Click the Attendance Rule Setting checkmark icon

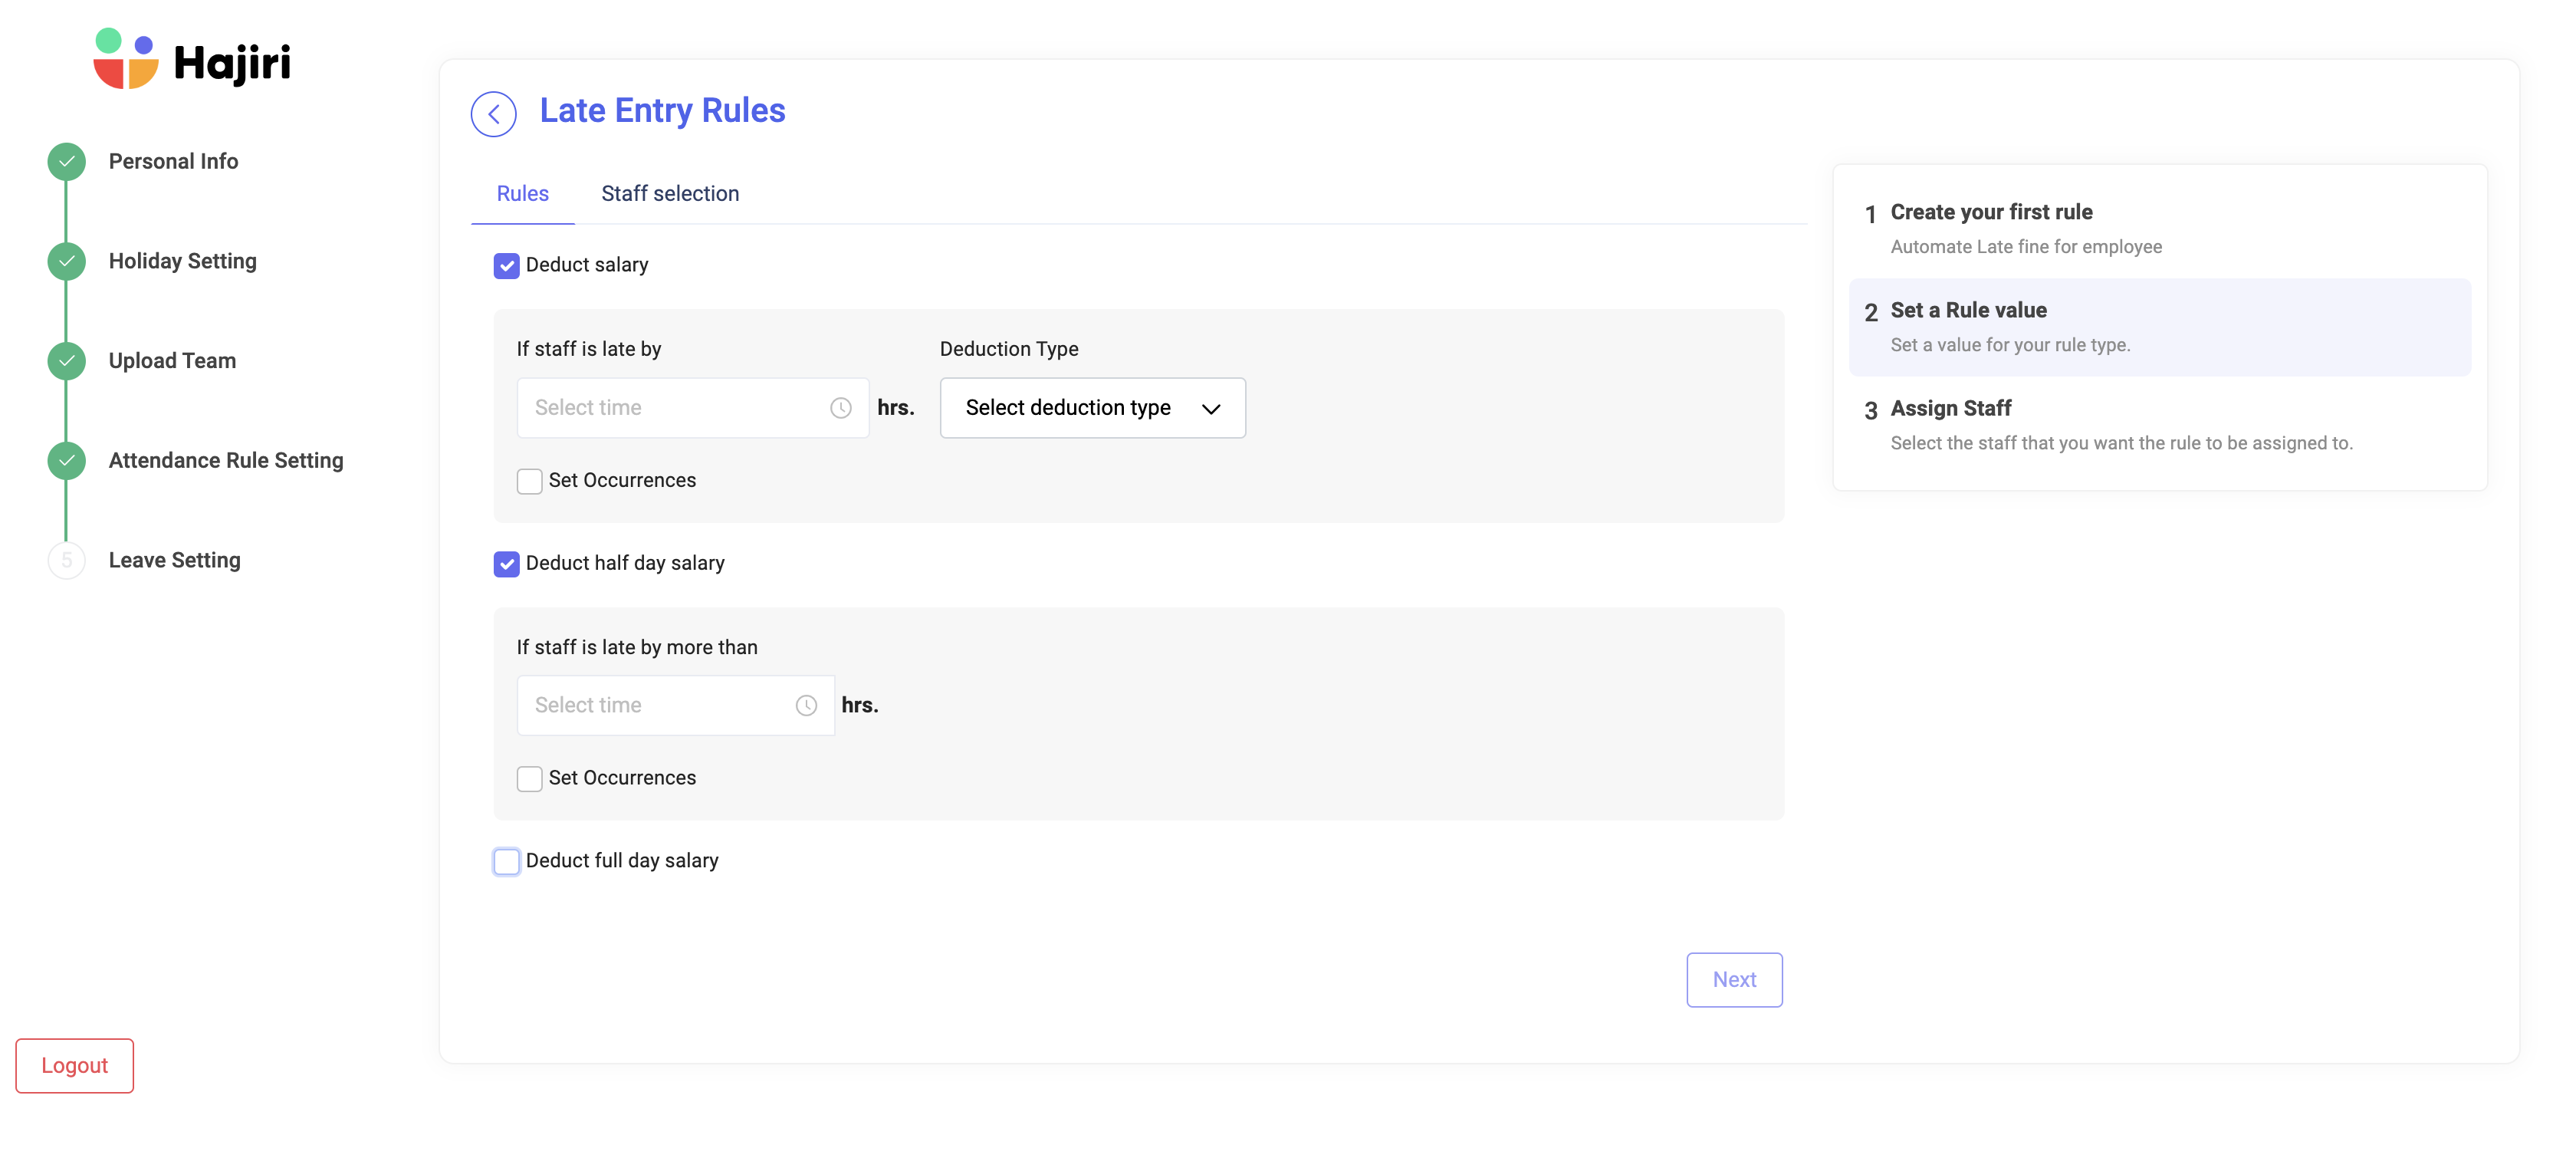click(66, 461)
